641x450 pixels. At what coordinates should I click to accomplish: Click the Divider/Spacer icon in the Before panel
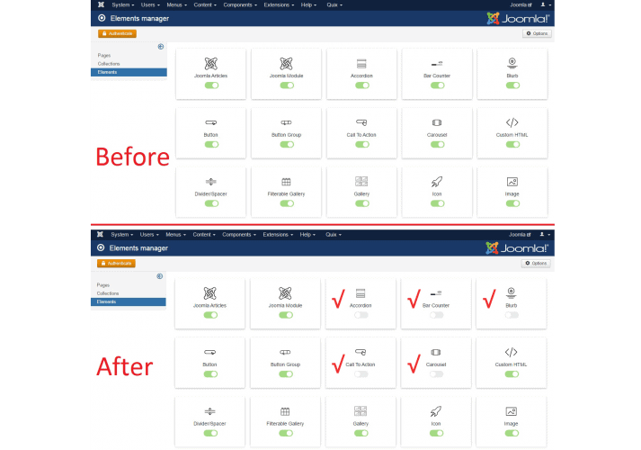210,181
